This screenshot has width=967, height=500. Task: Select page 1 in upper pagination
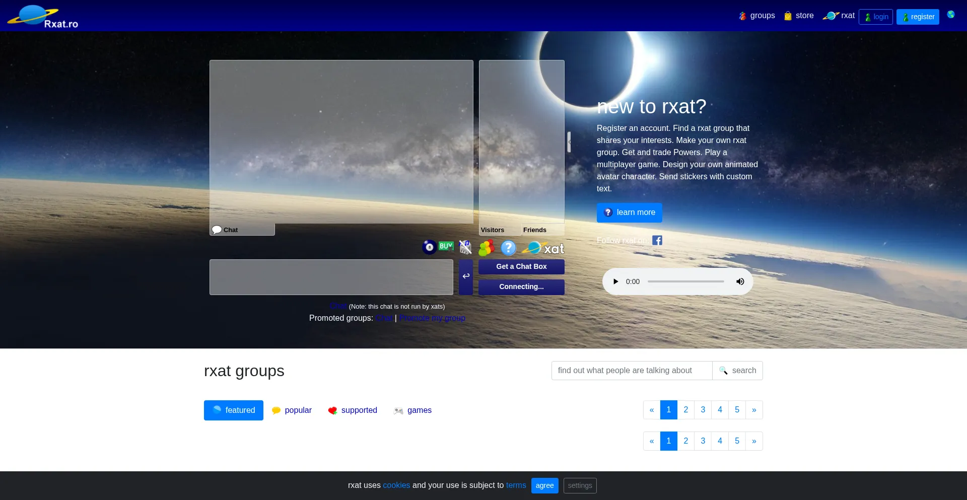pos(669,410)
